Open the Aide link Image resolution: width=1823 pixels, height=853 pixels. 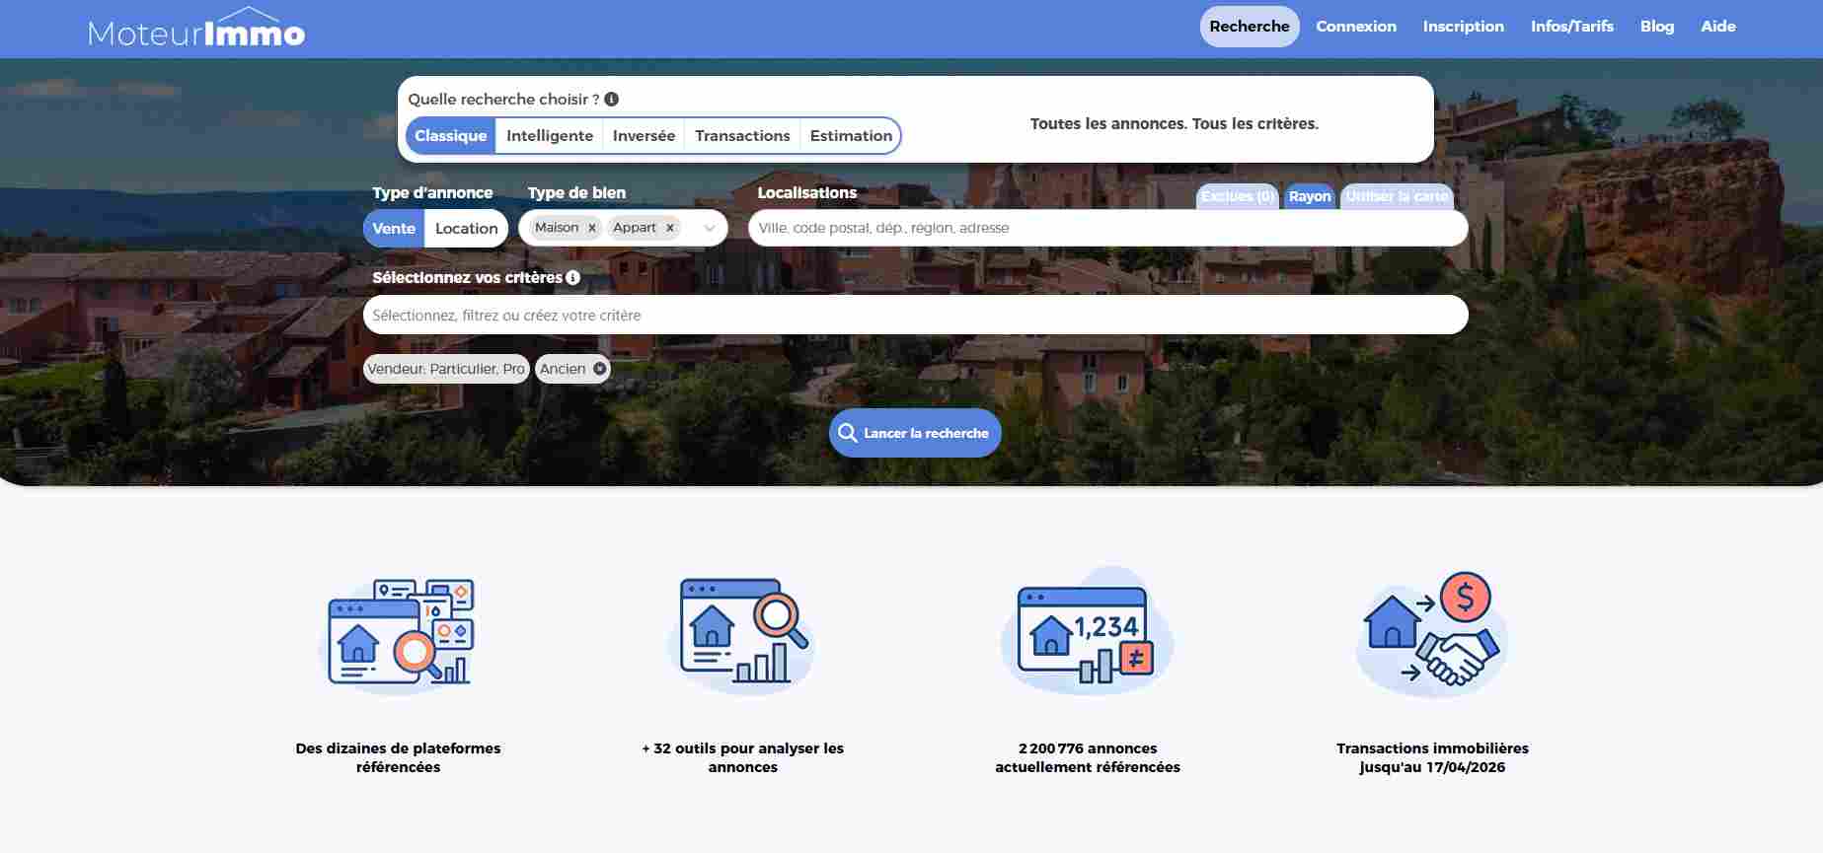[1718, 27]
